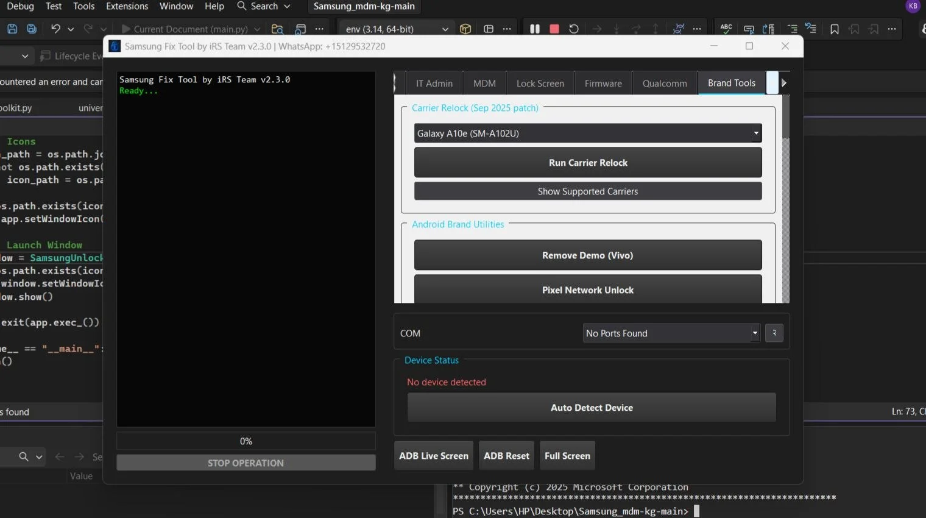Open the Galaxy A10e device model dropdown
Image resolution: width=926 pixels, height=518 pixels.
tap(587, 133)
